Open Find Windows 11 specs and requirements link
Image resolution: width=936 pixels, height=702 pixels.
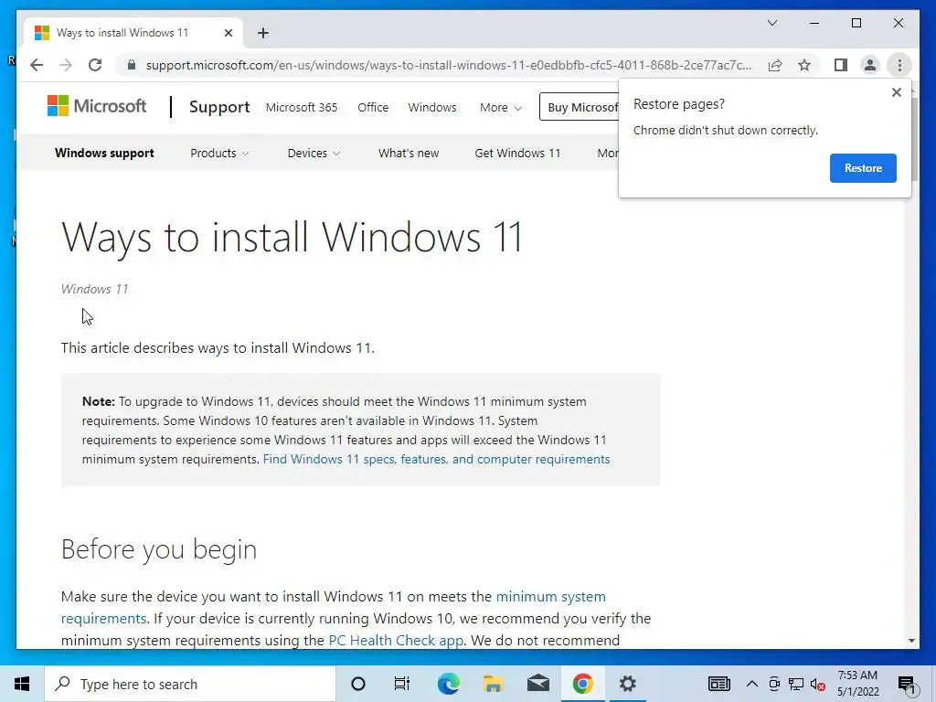(x=436, y=459)
